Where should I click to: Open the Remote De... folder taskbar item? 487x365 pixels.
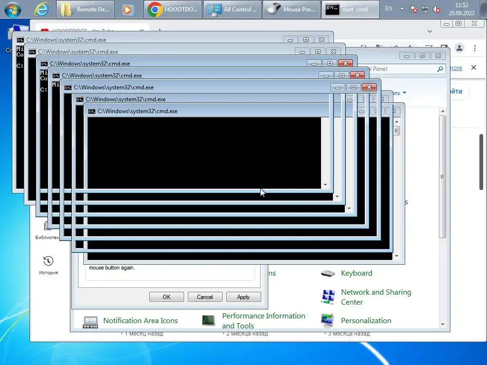(x=86, y=10)
